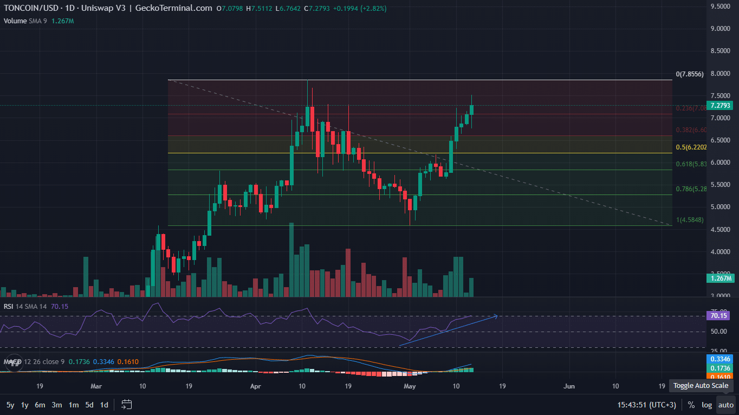
Task: Click the blue MACD value 0.3346 in legend
Action: pos(103,361)
